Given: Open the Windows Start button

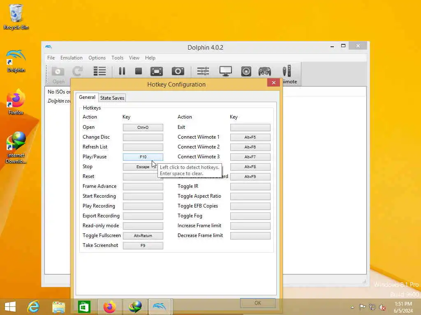Looking at the screenshot, I should [10, 307].
